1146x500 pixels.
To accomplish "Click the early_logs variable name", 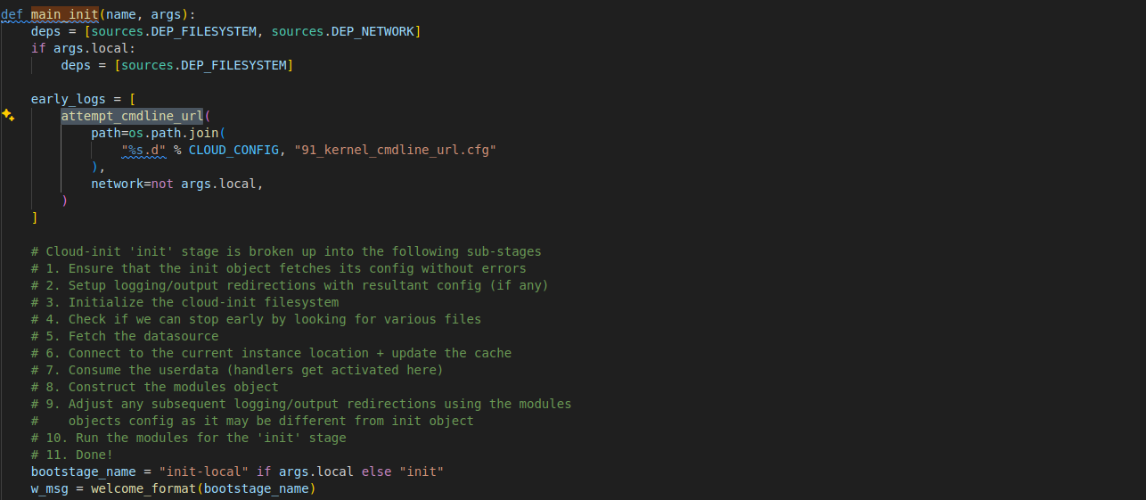I will click(x=69, y=99).
